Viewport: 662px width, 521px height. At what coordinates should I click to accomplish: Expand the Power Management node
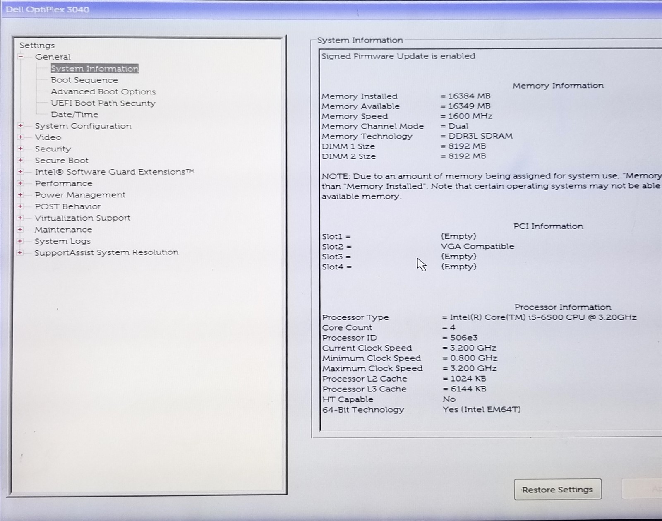point(20,194)
